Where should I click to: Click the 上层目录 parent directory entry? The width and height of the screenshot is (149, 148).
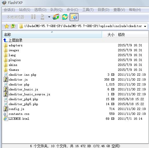(15, 40)
